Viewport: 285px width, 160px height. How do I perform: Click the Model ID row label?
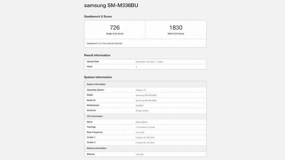coord(91,100)
